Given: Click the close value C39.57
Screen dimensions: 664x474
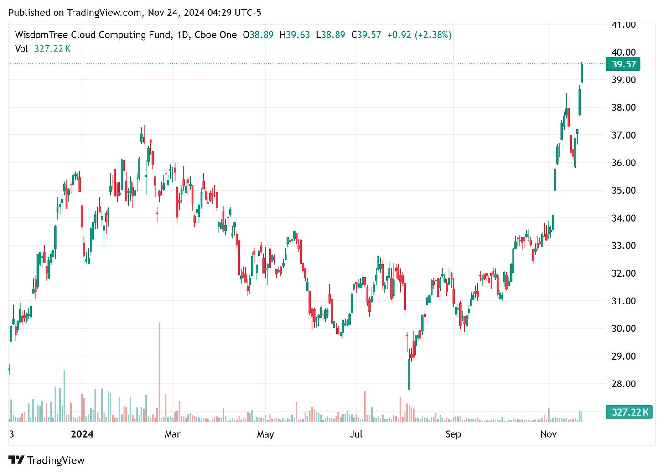Looking at the screenshot, I should [x=366, y=35].
